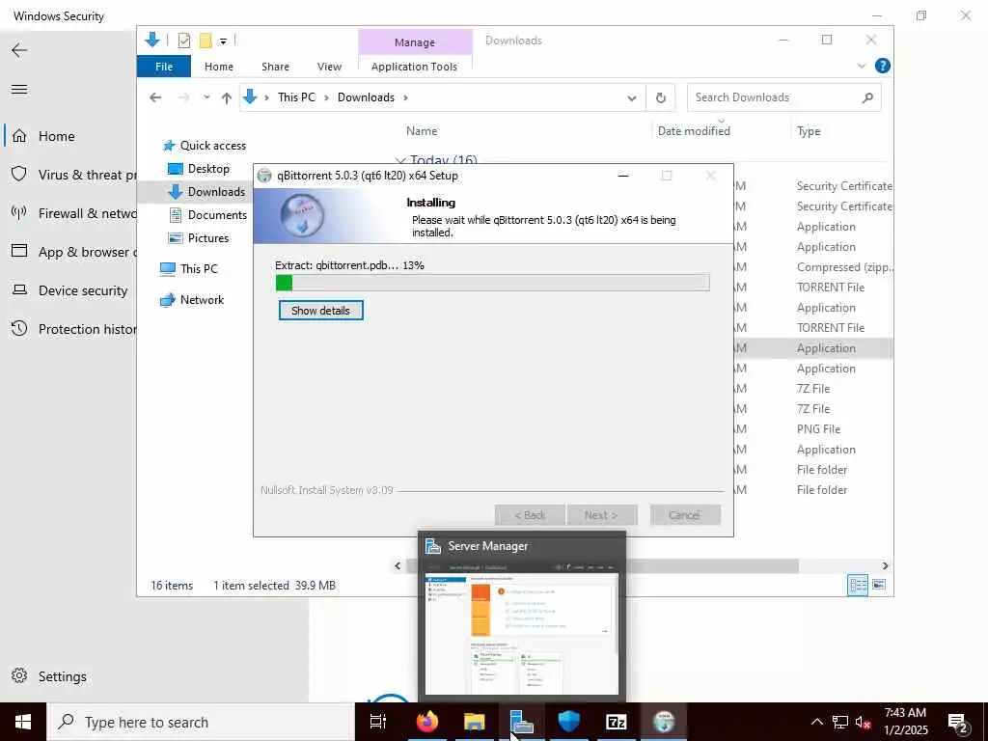988x741 pixels.
Task: Open Windows Security shield in taskbar
Action: 568,722
